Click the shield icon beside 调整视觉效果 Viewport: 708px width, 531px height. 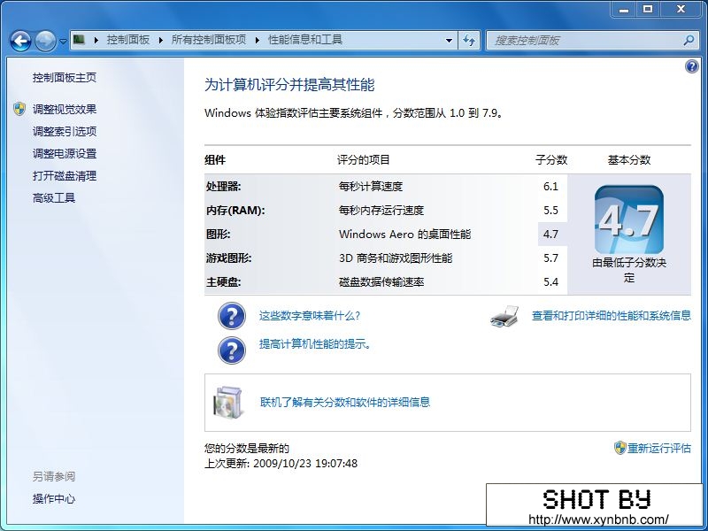pyautogui.click(x=19, y=109)
